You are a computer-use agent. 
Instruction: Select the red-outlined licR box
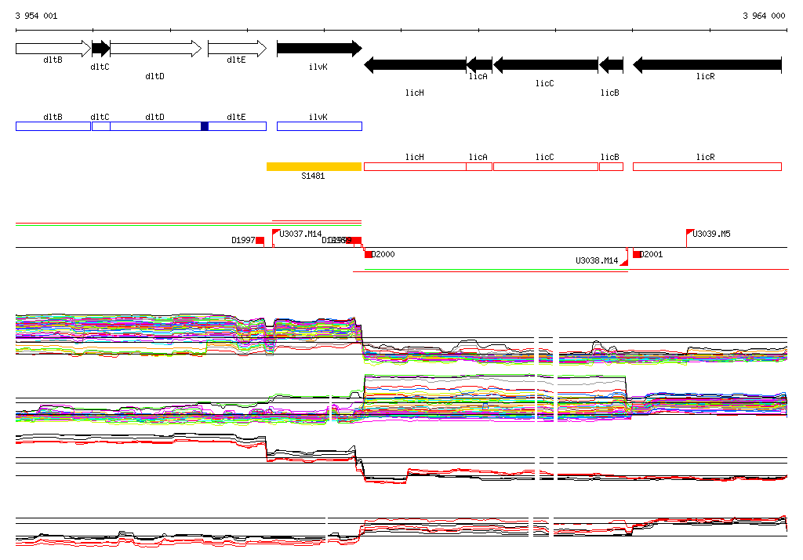707,166
